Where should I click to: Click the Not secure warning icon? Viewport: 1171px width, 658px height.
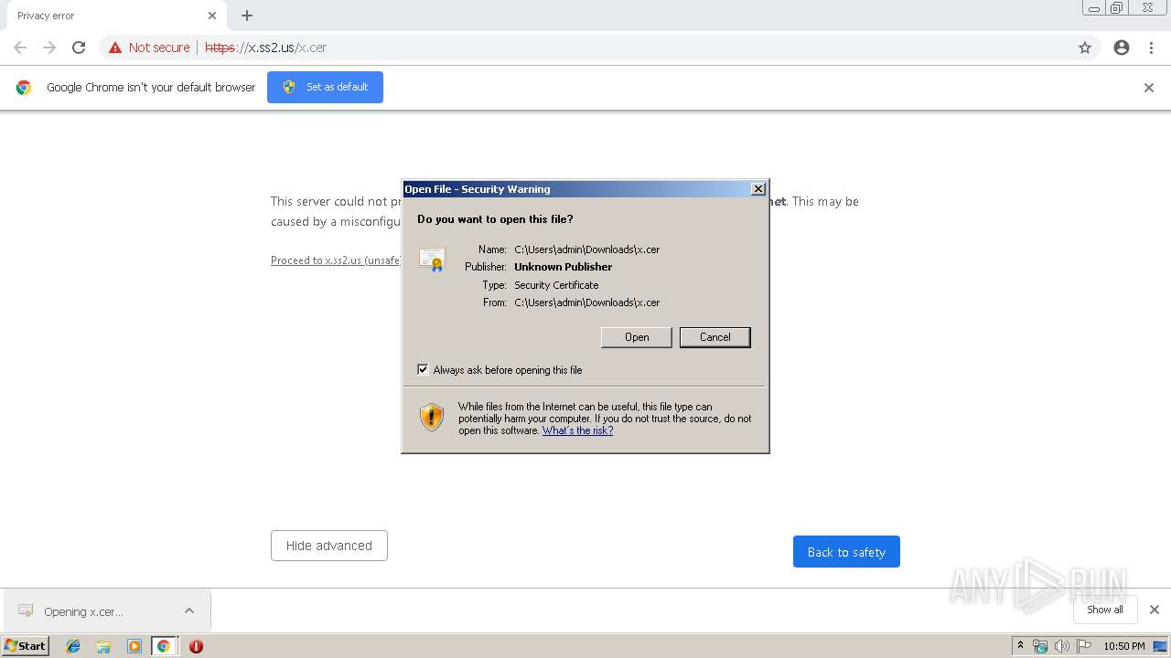(115, 48)
